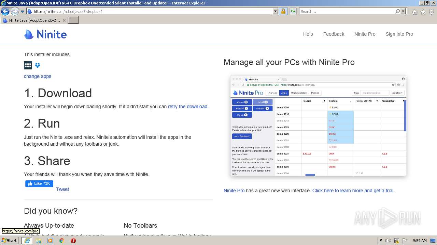The image size is (437, 245).
Task: Open the network tray icon
Action: (x=396, y=241)
